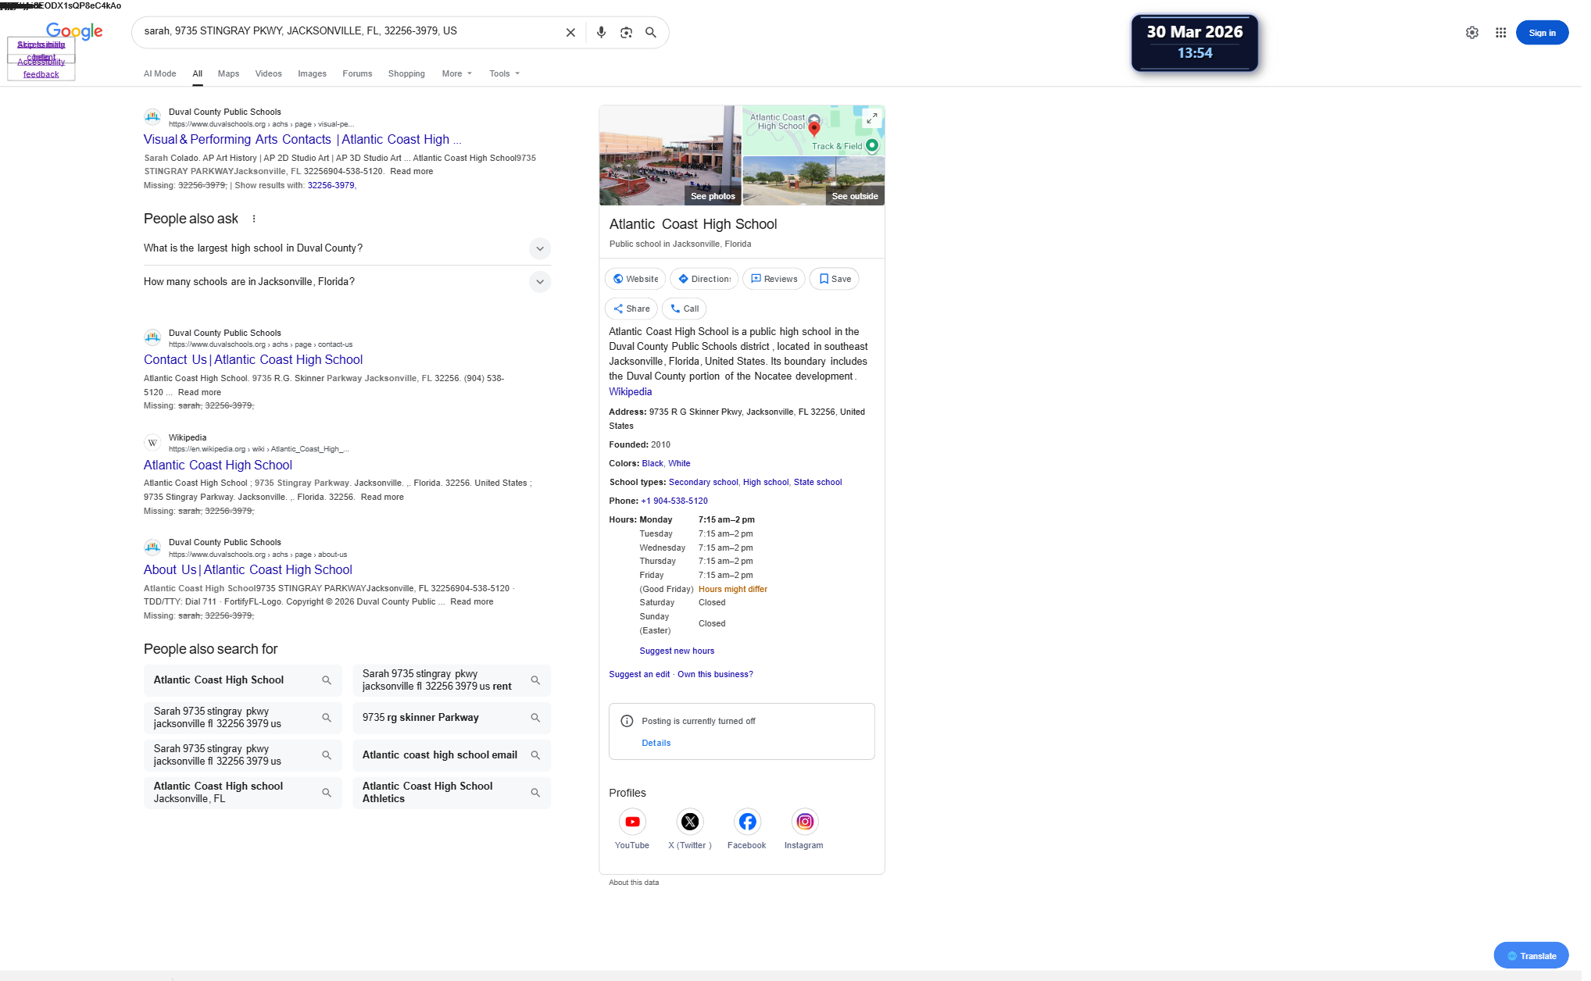Open the settings gear icon
This screenshot has width=1591, height=981.
click(x=1472, y=33)
